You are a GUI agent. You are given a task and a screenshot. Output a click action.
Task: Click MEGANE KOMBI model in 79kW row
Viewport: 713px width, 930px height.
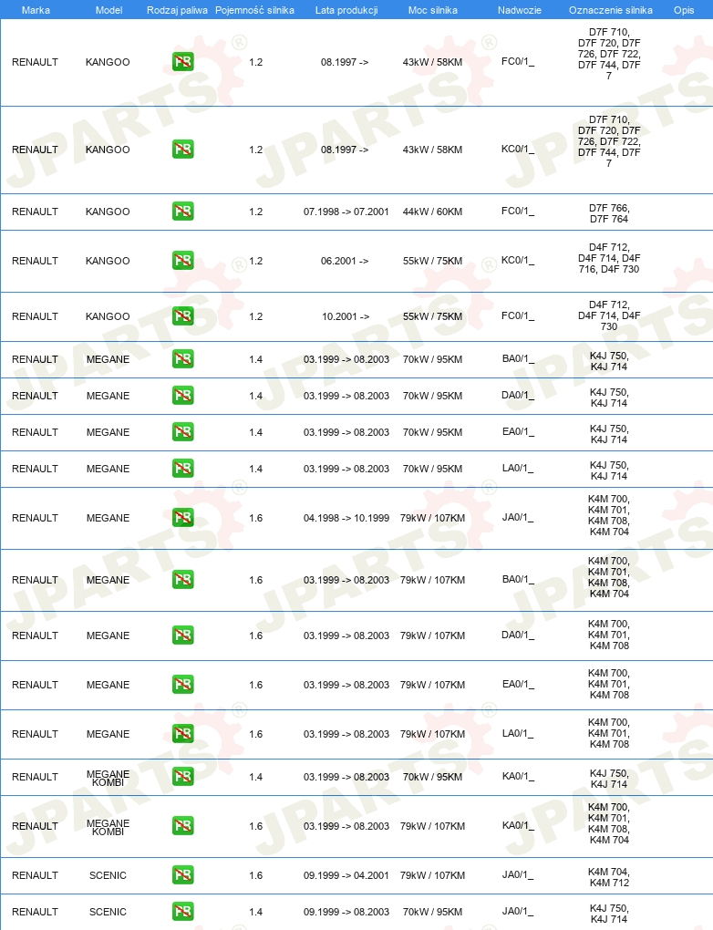108,827
